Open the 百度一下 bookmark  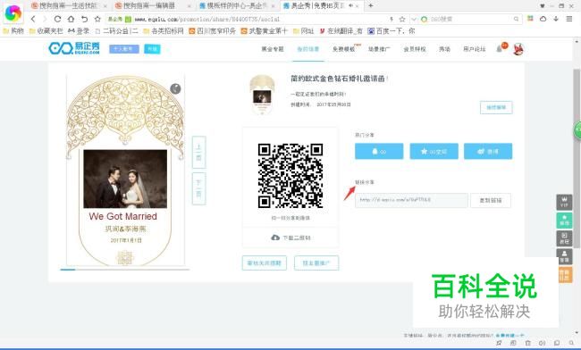click(x=392, y=31)
